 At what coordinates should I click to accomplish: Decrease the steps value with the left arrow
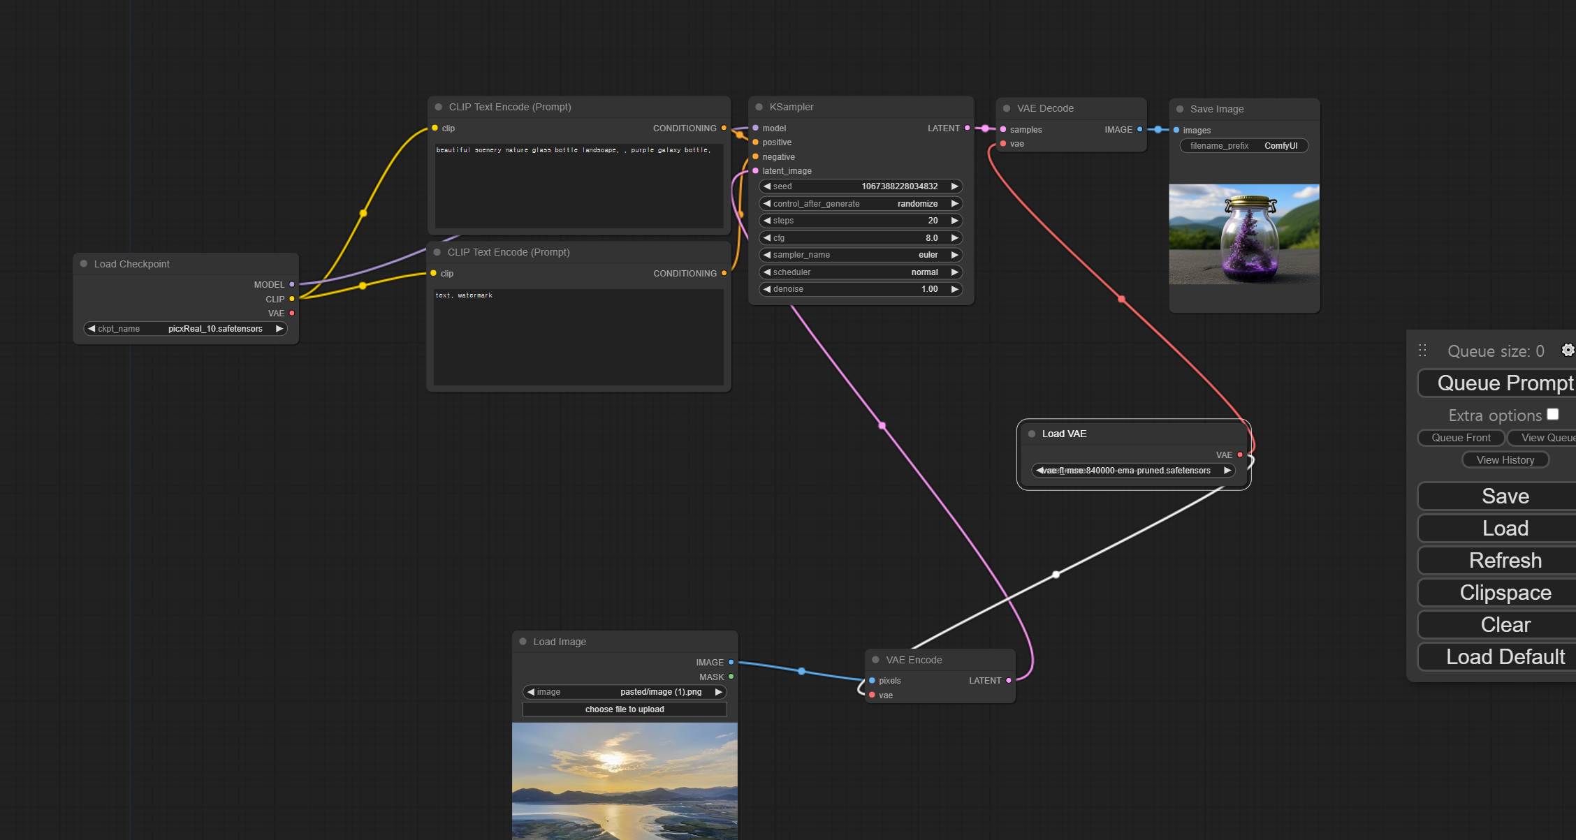(767, 221)
